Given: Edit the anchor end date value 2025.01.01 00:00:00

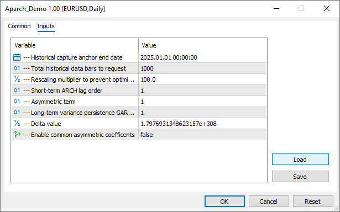Looking at the screenshot, I should click(x=202, y=57).
